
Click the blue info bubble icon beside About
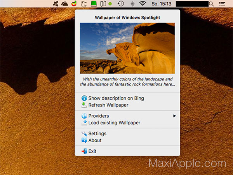pos(84,140)
